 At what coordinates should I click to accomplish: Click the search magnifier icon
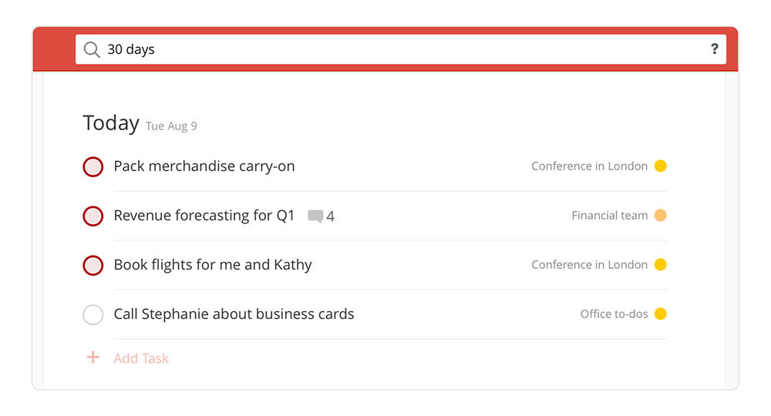92,49
